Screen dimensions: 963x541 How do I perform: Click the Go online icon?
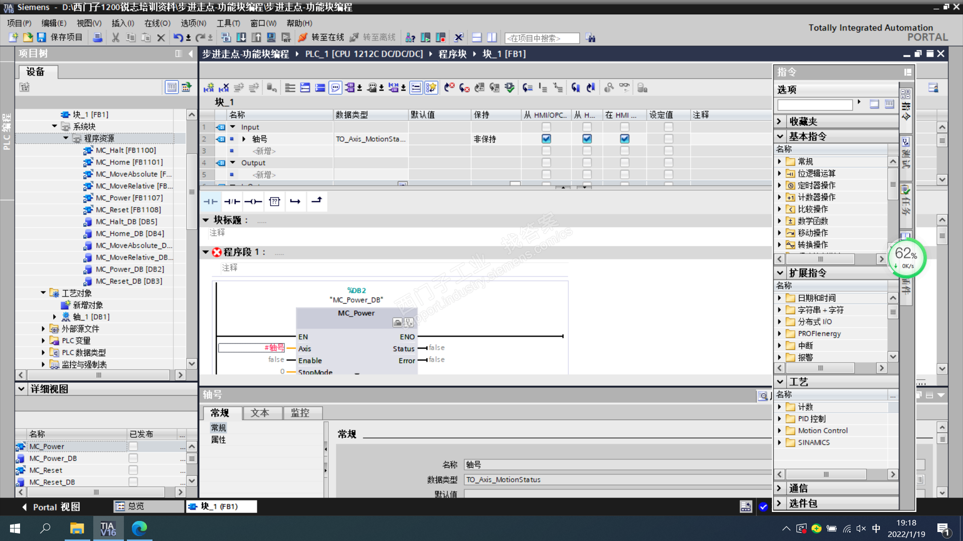[x=303, y=38]
